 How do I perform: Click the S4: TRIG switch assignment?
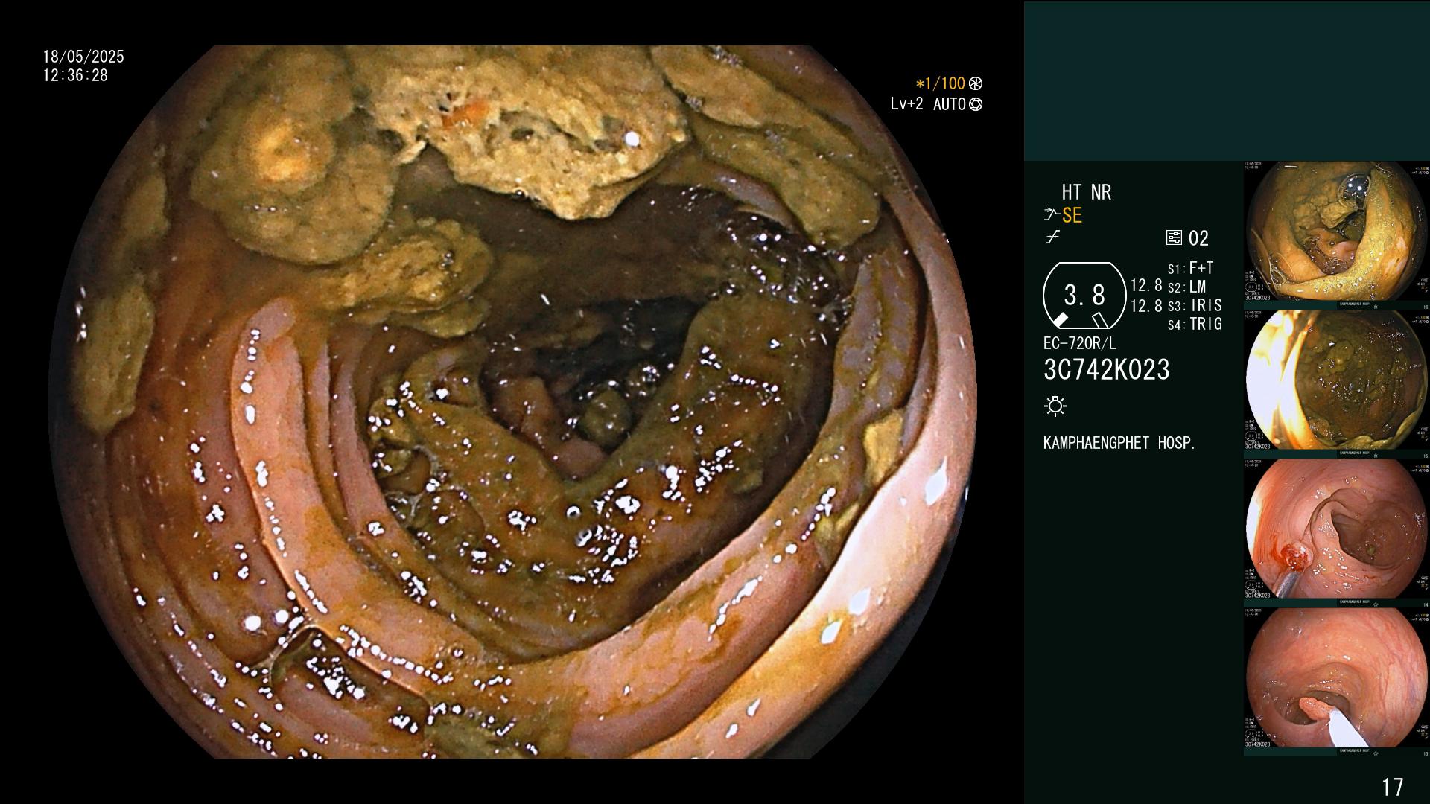(x=1195, y=324)
